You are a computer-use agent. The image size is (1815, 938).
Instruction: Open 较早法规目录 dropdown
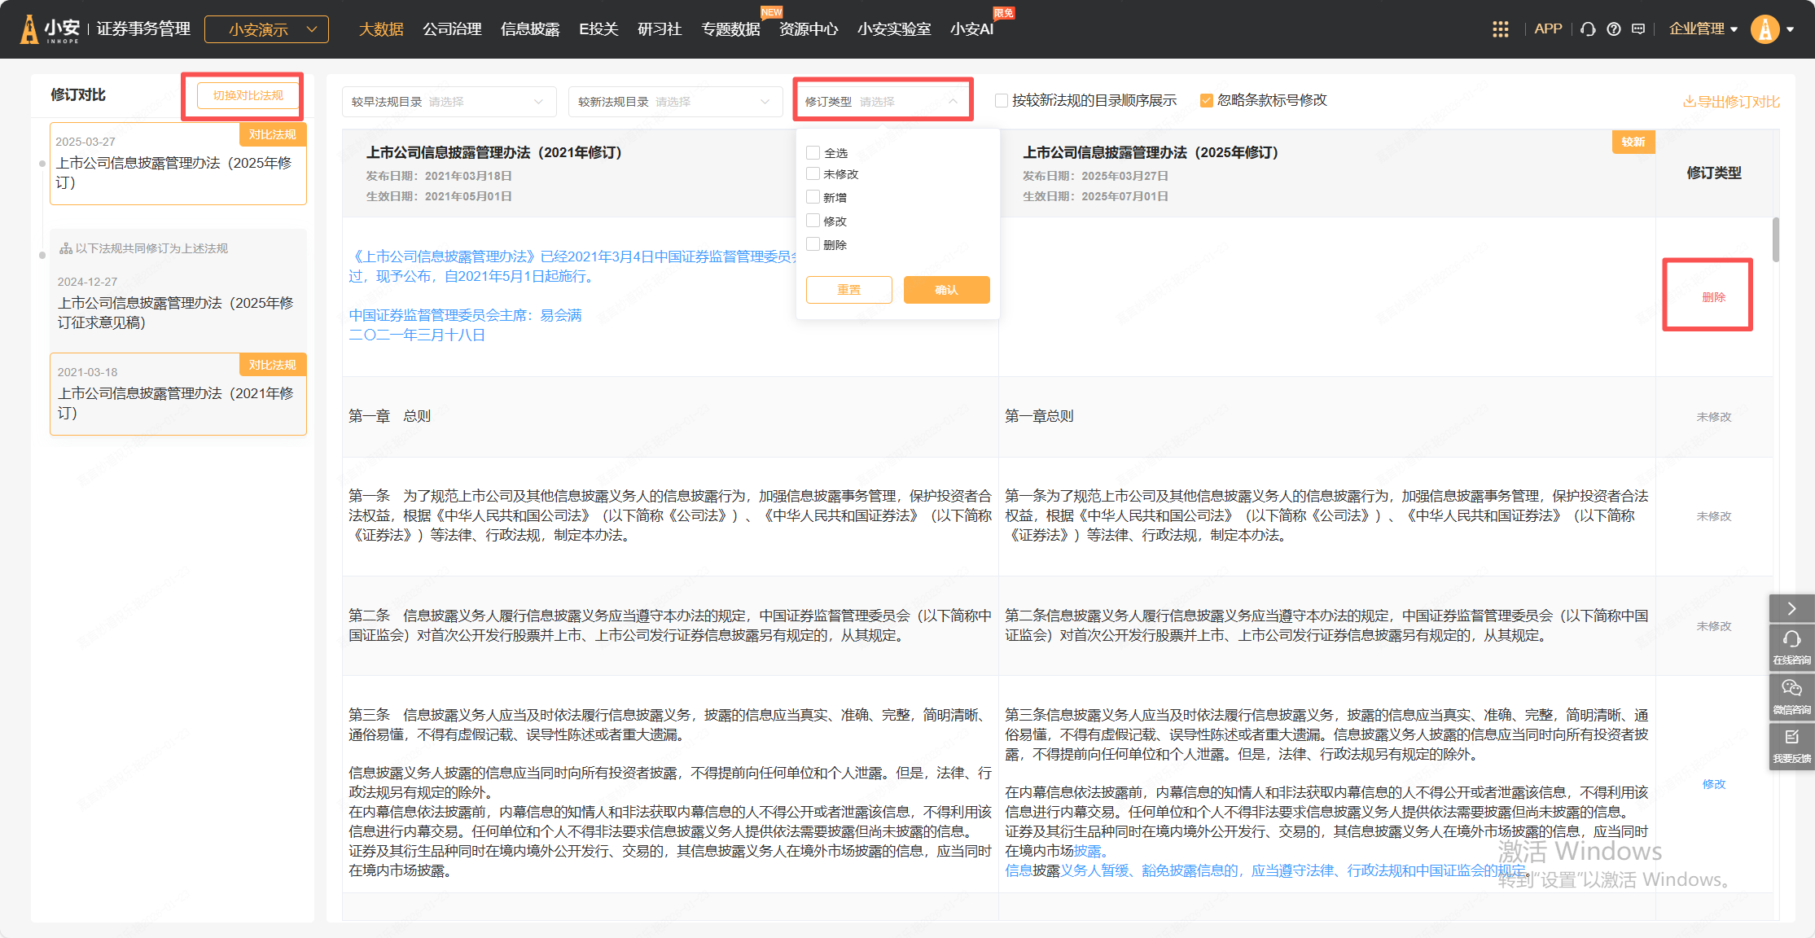449,102
